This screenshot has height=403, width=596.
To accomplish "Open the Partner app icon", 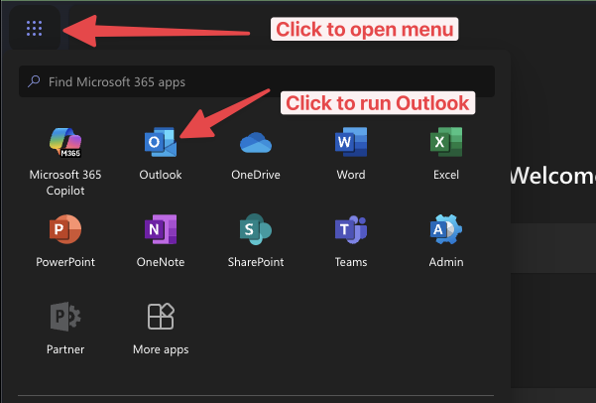I will pos(64,318).
